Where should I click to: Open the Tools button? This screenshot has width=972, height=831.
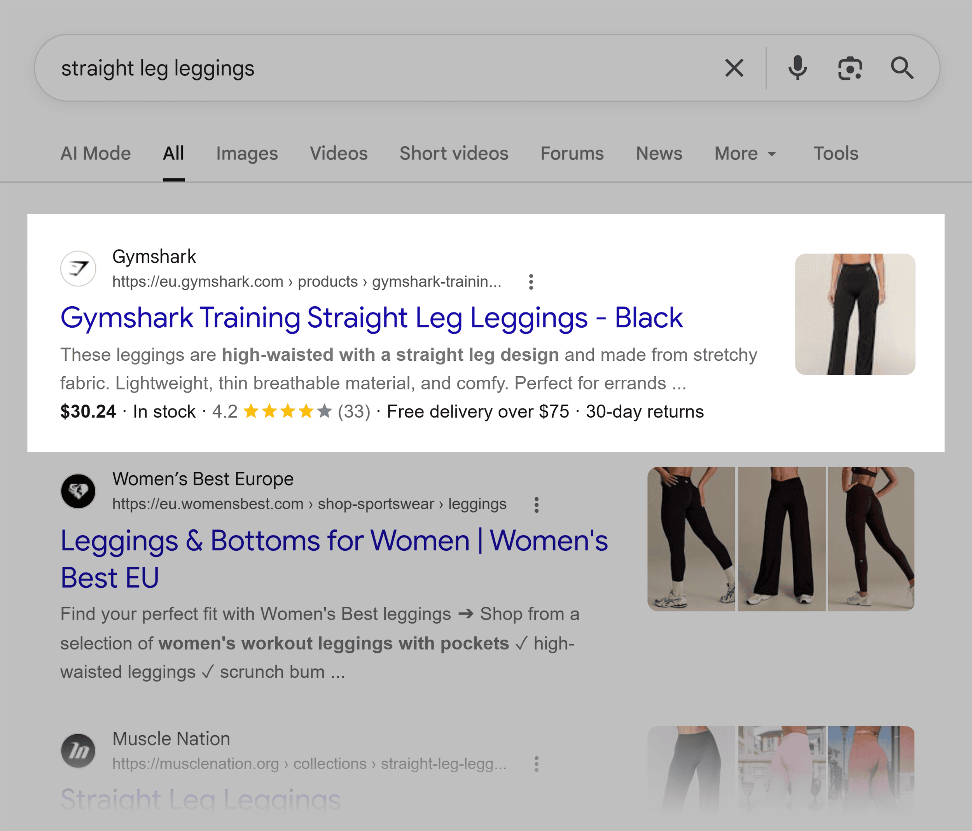click(836, 154)
